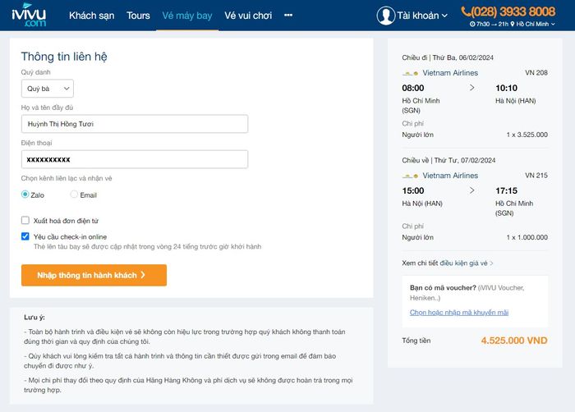This screenshot has width=575, height=412.
Task: Uncheck Yêu cầu check-in online
Action: coord(25,236)
